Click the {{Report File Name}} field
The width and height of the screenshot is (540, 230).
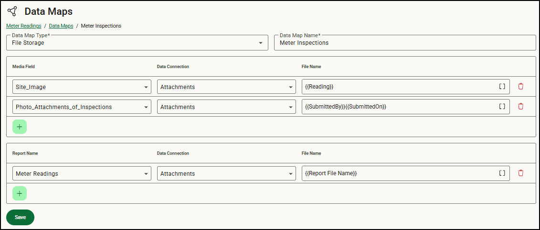click(x=406, y=173)
